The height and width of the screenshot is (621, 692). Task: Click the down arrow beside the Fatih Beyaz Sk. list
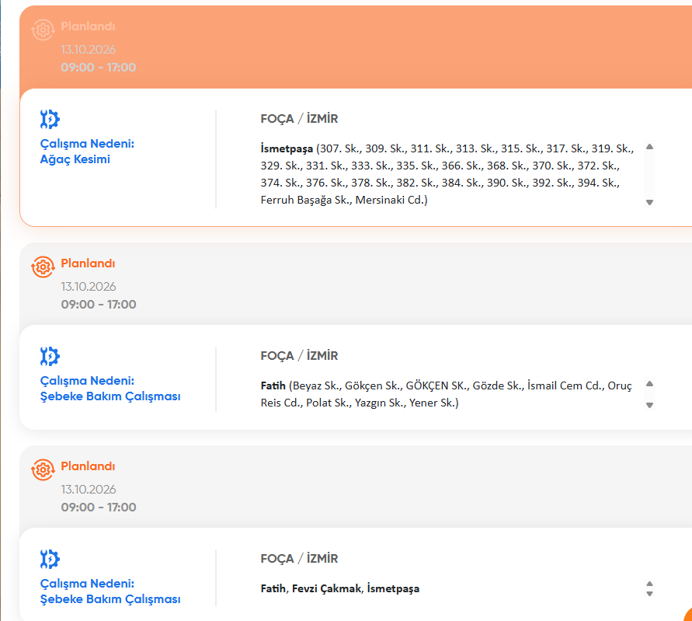pos(649,405)
